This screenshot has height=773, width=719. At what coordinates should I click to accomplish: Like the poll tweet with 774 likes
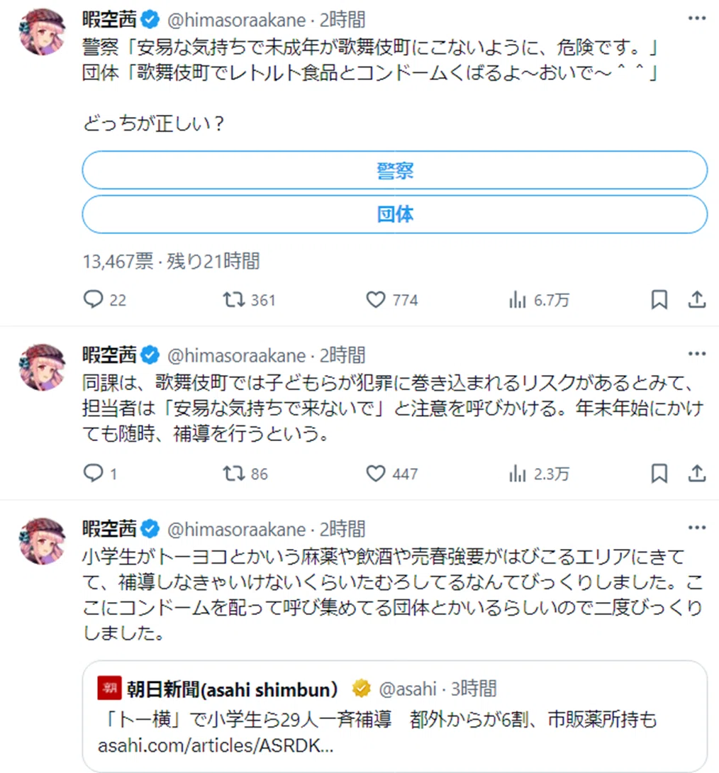click(392, 300)
